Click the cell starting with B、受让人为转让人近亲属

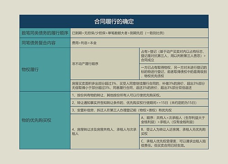click(174, 132)
